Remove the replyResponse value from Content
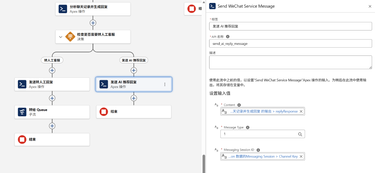 coord(301,112)
